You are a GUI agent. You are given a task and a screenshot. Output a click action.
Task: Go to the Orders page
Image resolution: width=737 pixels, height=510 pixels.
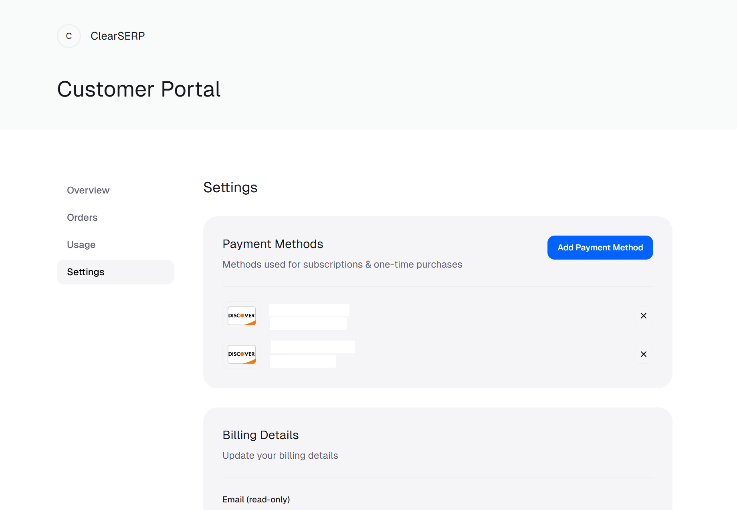click(82, 218)
